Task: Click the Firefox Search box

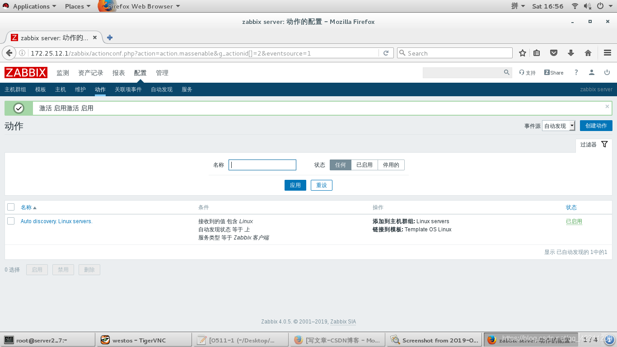Action: 455,53
